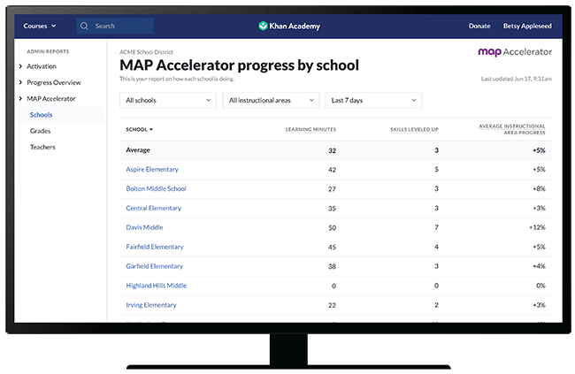Click Bolton Middle School's +8% value

point(539,189)
